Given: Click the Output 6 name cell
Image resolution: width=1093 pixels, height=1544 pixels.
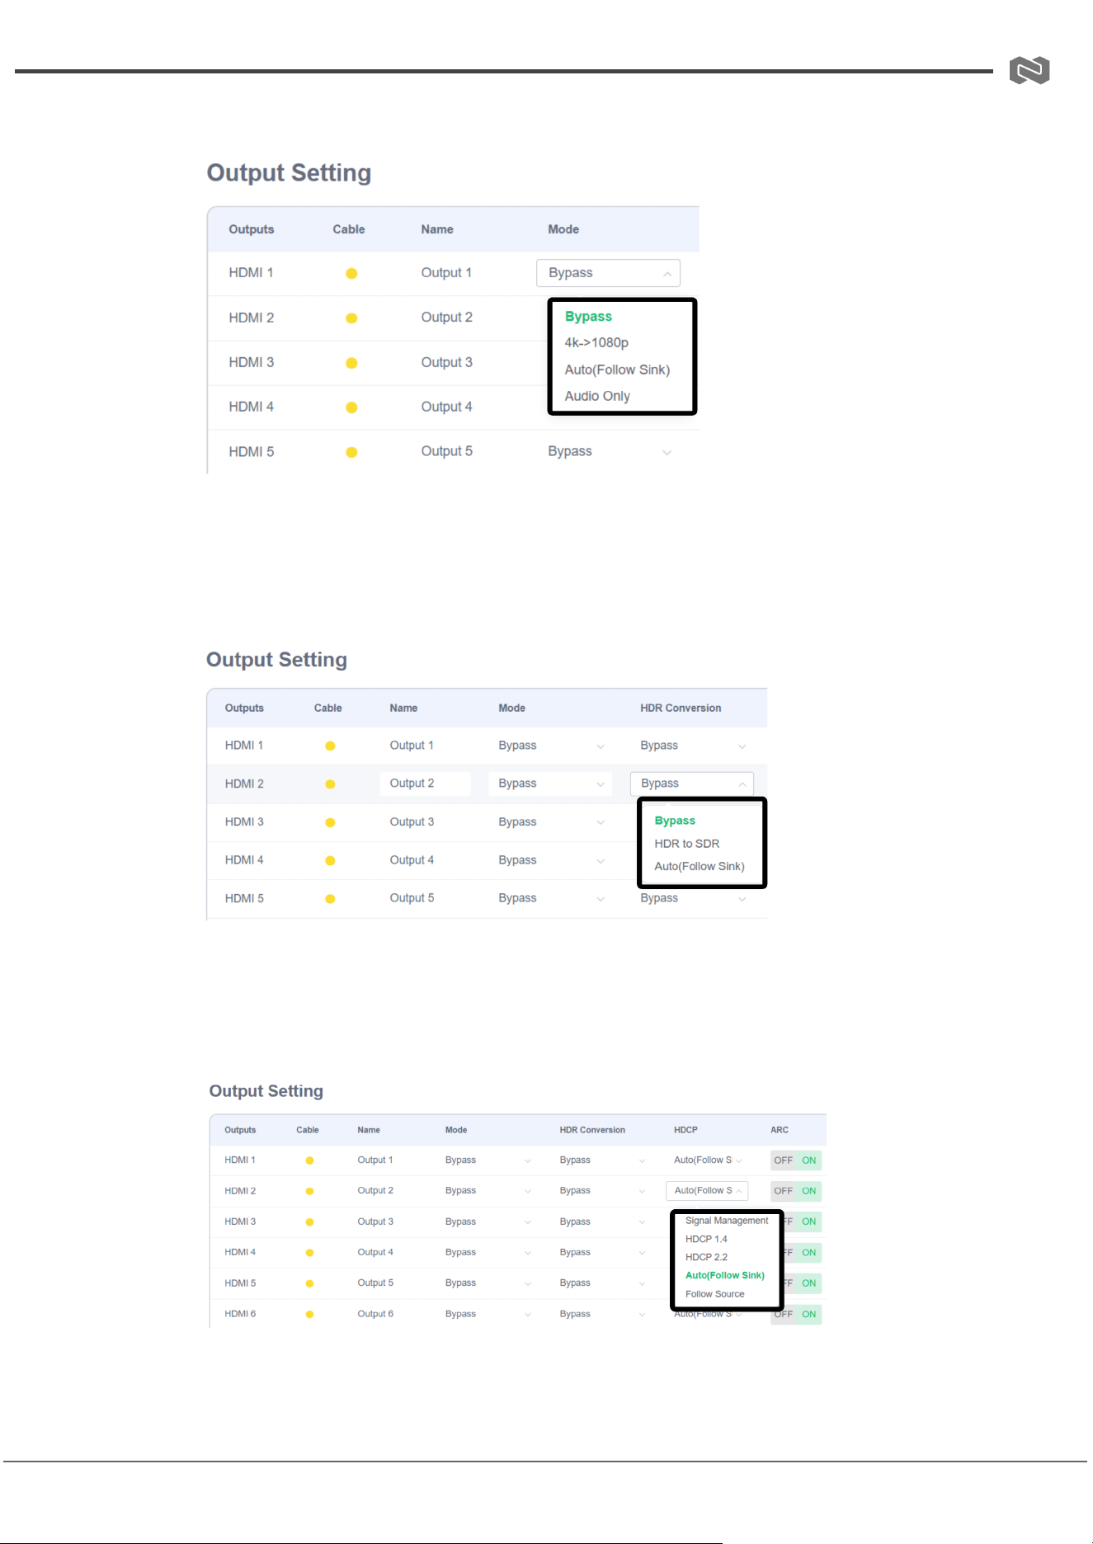Looking at the screenshot, I should click(375, 1315).
